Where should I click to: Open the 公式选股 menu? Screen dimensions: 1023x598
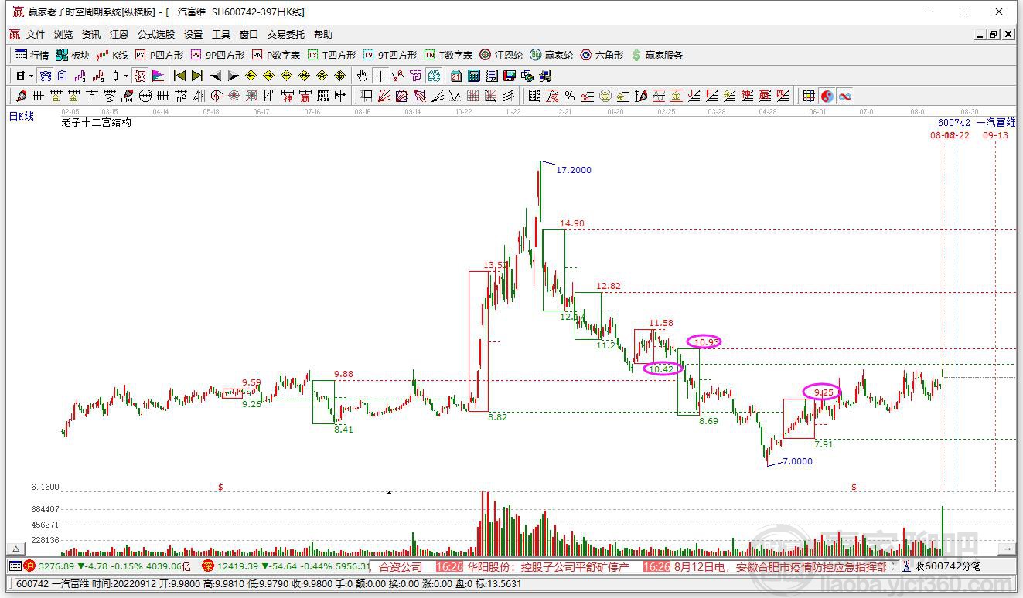156,35
